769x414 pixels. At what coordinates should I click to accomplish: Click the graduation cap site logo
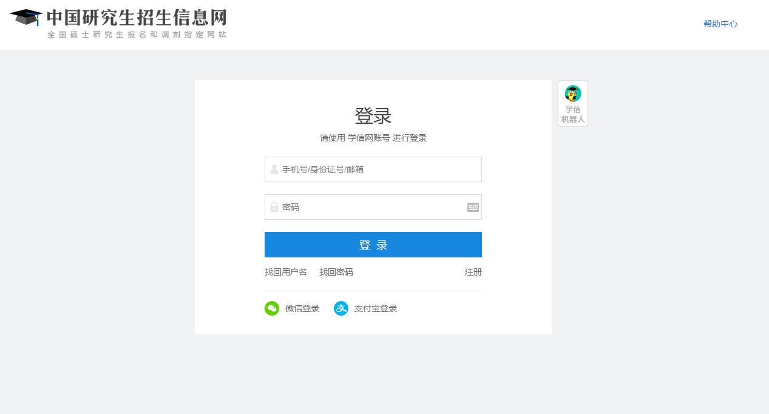pos(25,17)
